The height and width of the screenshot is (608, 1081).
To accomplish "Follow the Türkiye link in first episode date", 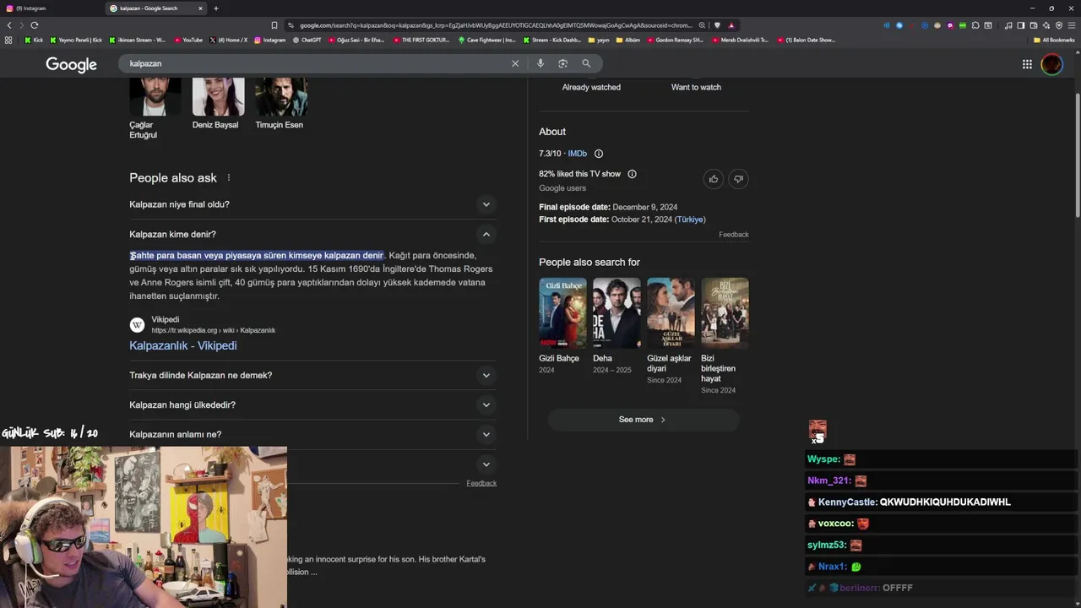I will [x=690, y=220].
